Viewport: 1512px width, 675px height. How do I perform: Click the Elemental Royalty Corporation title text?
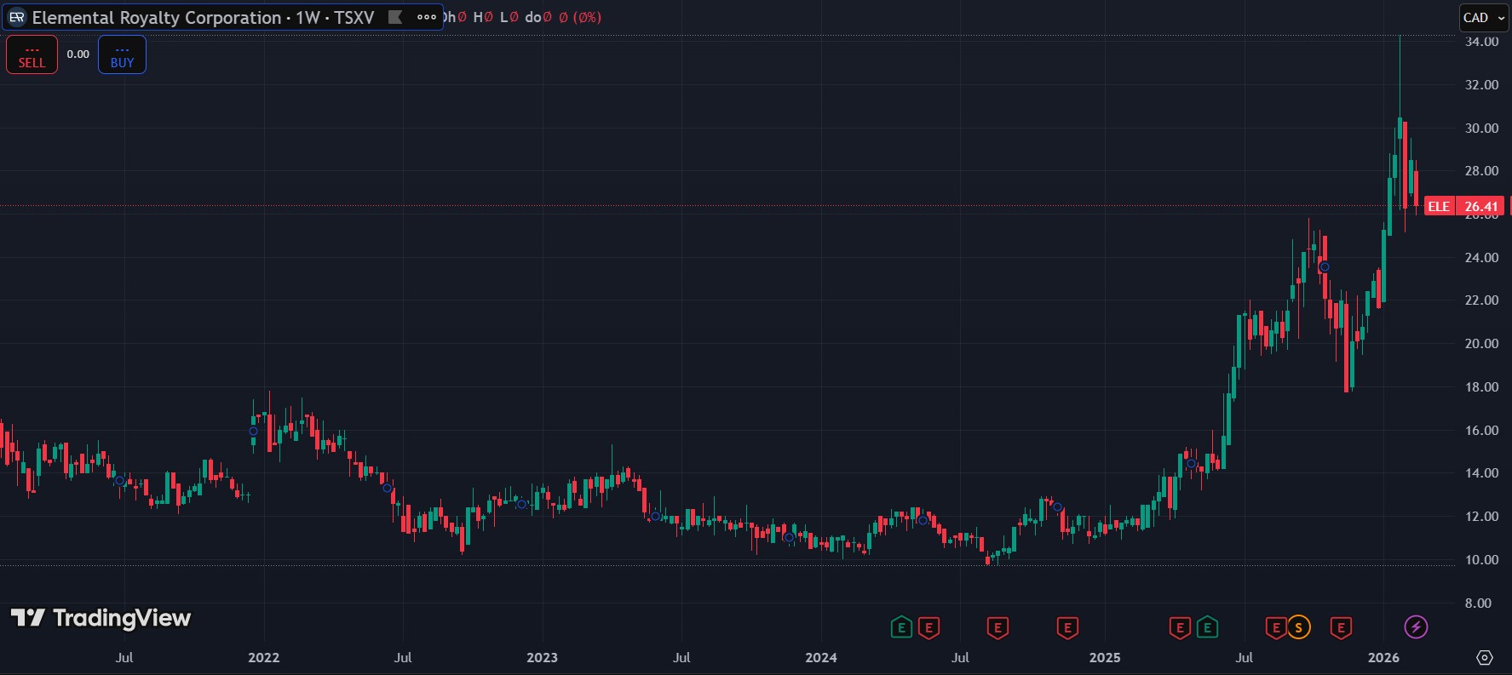point(157,18)
